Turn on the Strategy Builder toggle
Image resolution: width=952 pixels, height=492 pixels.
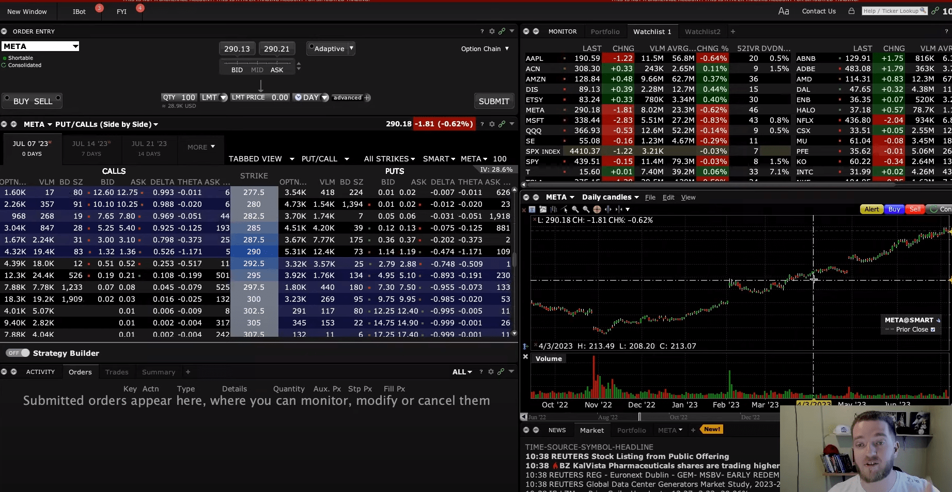(x=18, y=353)
